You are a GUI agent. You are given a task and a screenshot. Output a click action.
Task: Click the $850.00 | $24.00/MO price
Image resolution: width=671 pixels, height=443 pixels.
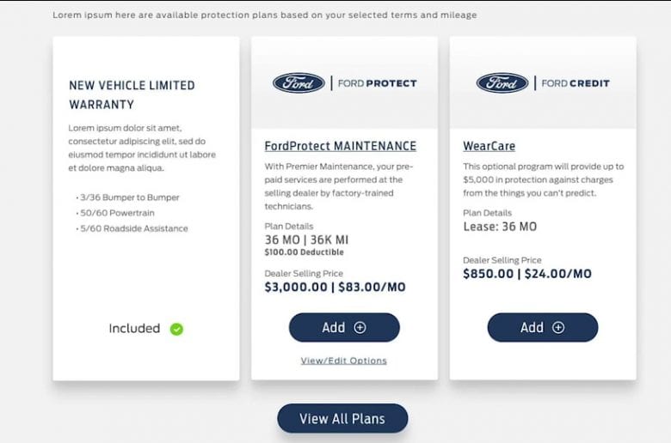(527, 274)
